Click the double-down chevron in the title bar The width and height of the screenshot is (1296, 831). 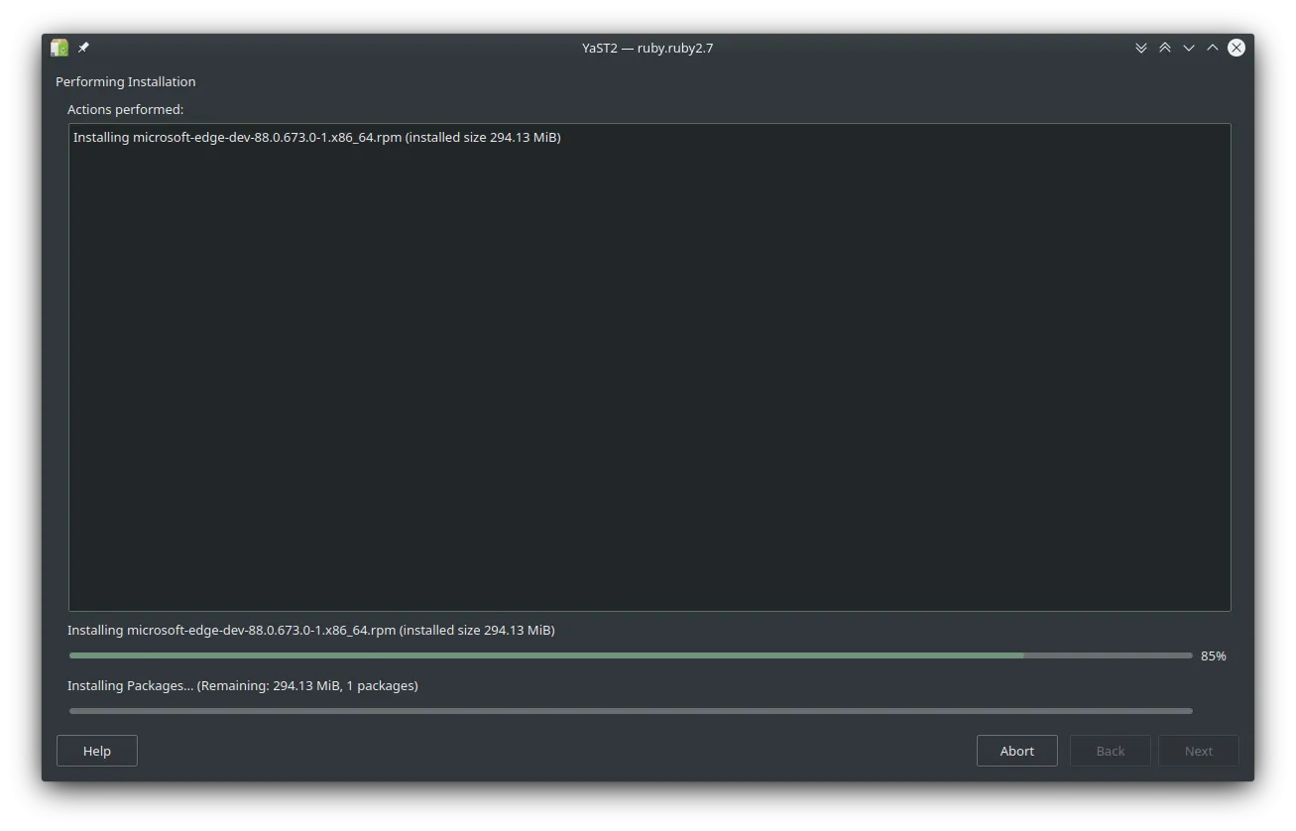1140,47
